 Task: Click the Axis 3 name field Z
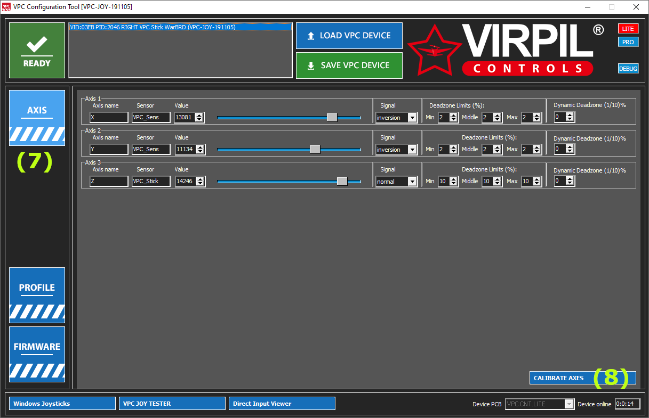click(109, 182)
